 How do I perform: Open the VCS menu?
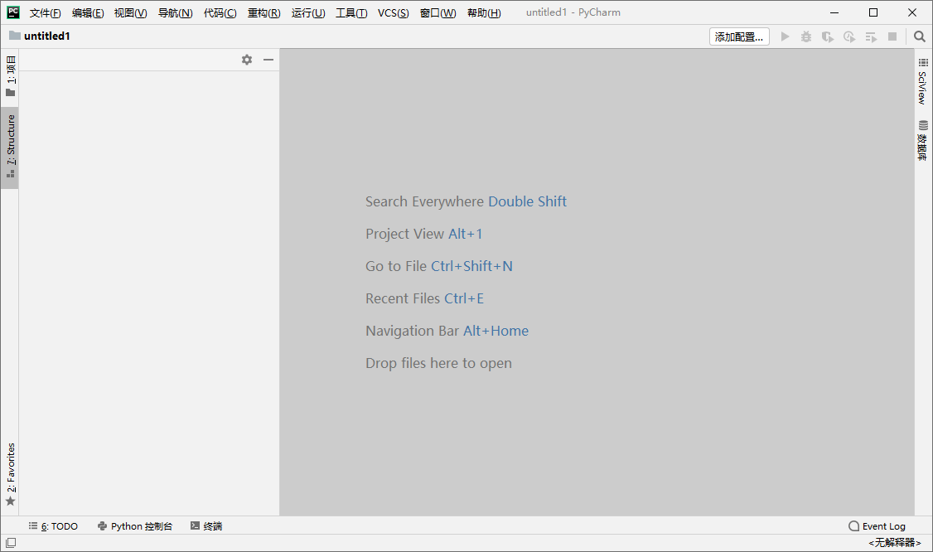(393, 13)
